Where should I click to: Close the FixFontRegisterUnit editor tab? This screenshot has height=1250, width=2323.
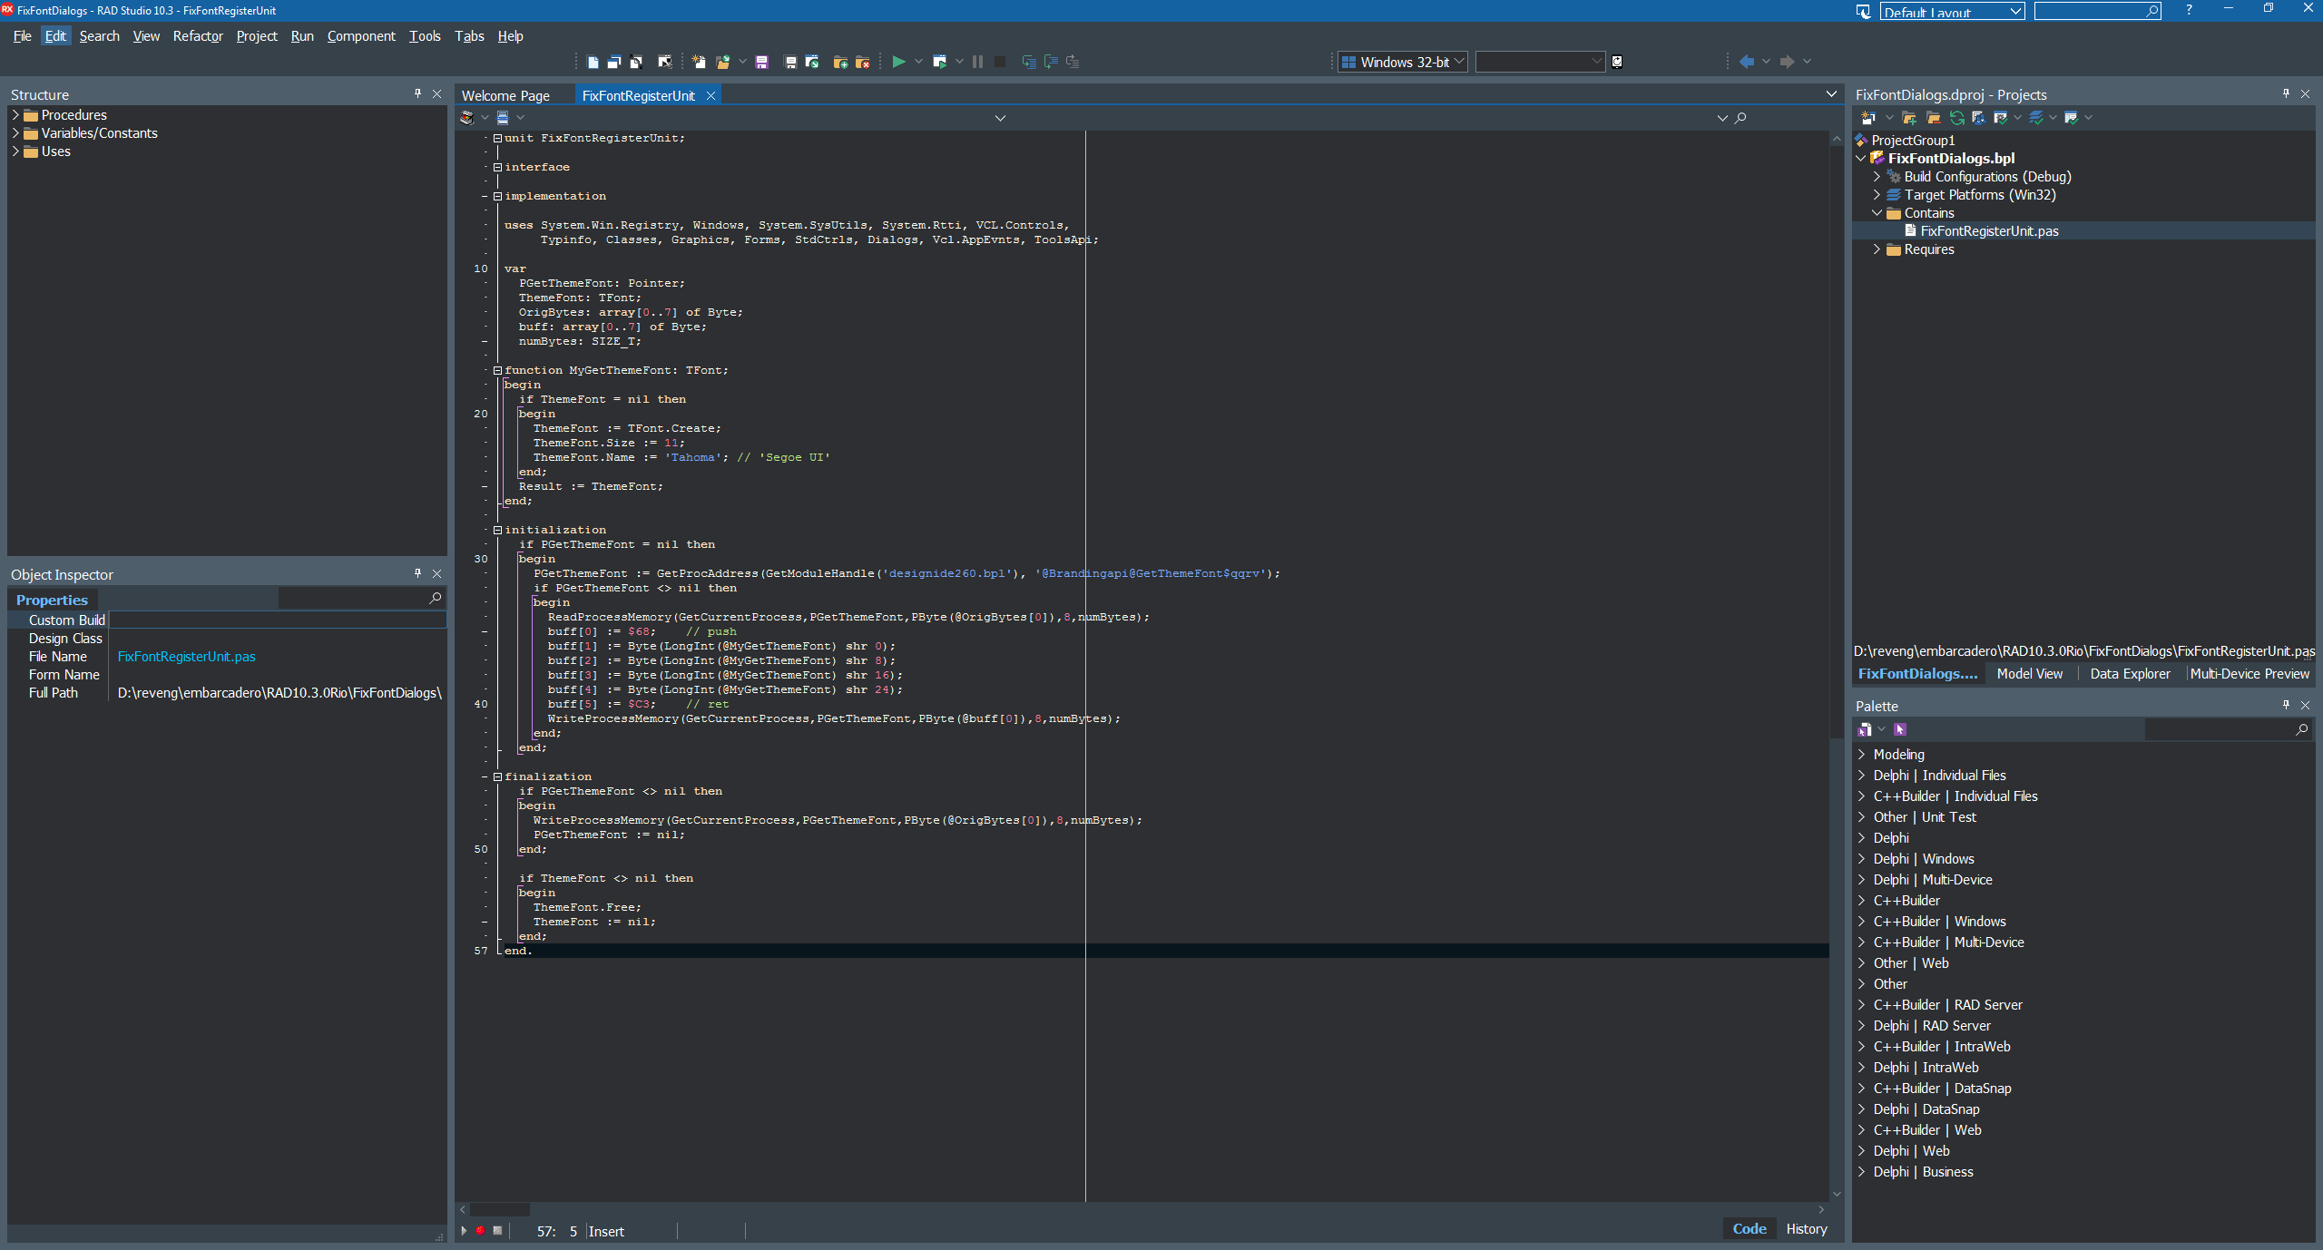tap(711, 95)
